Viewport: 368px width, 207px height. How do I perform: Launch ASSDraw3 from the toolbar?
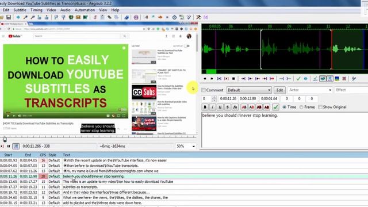pyautogui.click(x=136, y=17)
